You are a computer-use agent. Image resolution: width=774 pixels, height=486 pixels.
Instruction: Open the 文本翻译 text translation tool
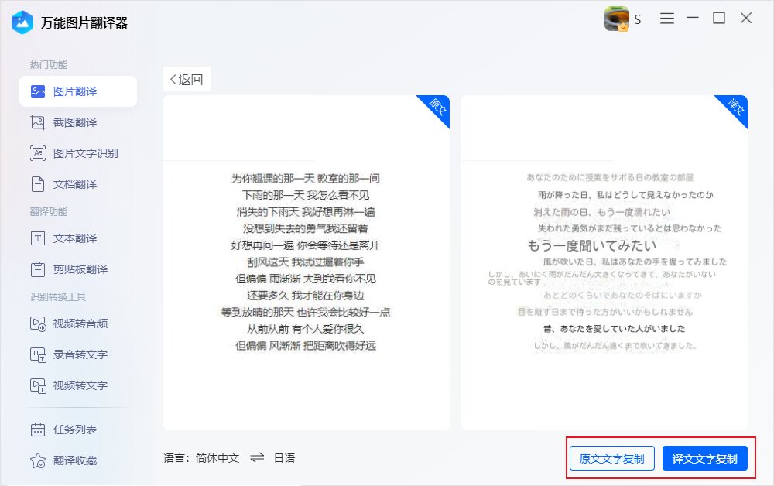[76, 238]
